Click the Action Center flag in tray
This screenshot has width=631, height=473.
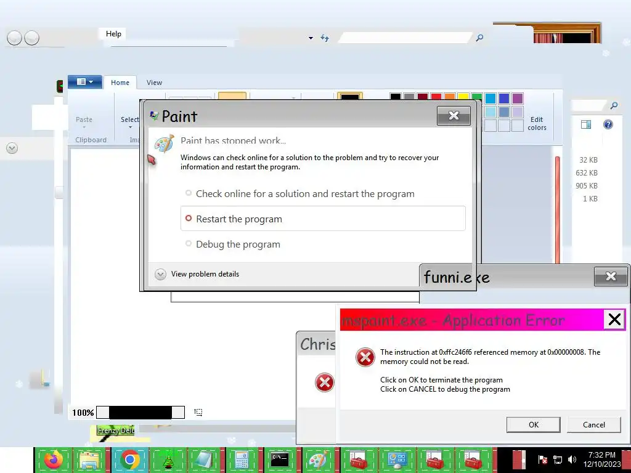(x=542, y=459)
